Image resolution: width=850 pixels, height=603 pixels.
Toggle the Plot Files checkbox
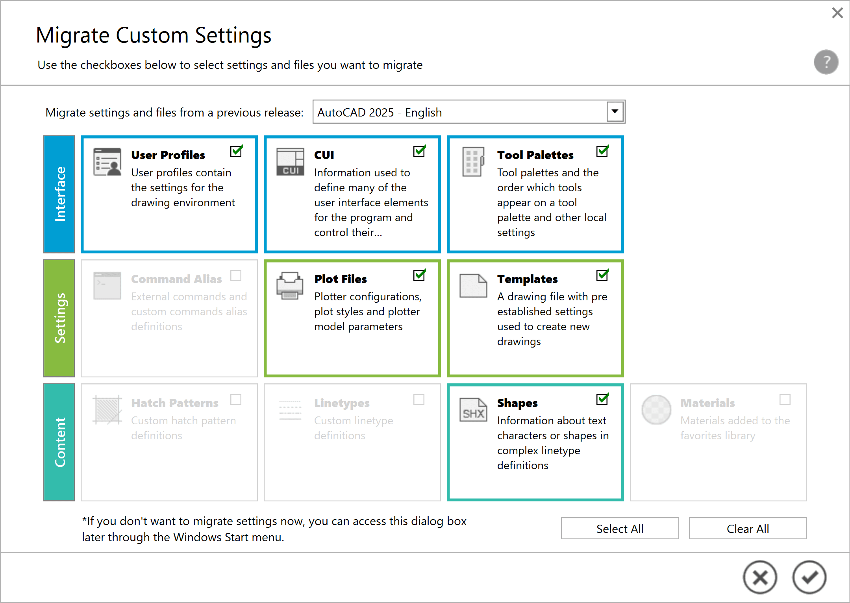pyautogui.click(x=419, y=276)
